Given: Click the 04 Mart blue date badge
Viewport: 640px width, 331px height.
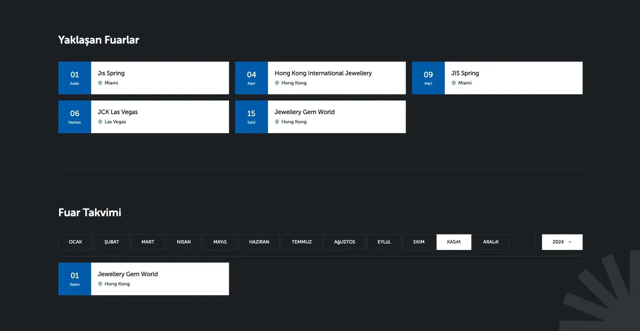Looking at the screenshot, I should pyautogui.click(x=251, y=78).
